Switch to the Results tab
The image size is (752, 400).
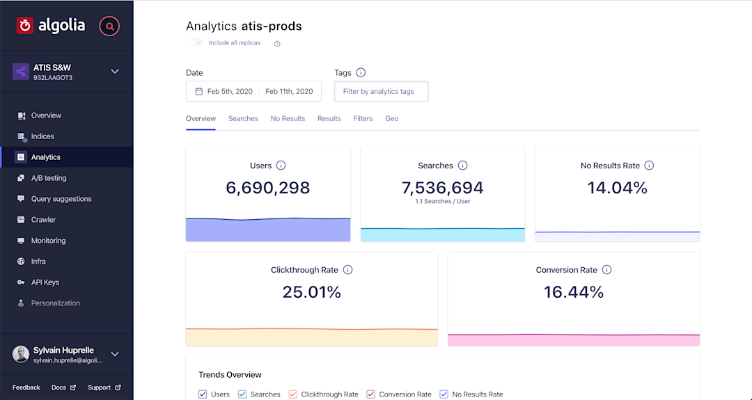coord(329,118)
